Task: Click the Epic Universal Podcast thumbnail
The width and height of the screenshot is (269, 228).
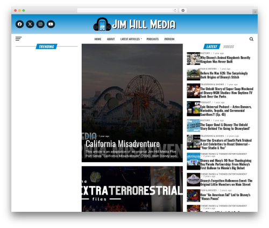Action: point(193,109)
